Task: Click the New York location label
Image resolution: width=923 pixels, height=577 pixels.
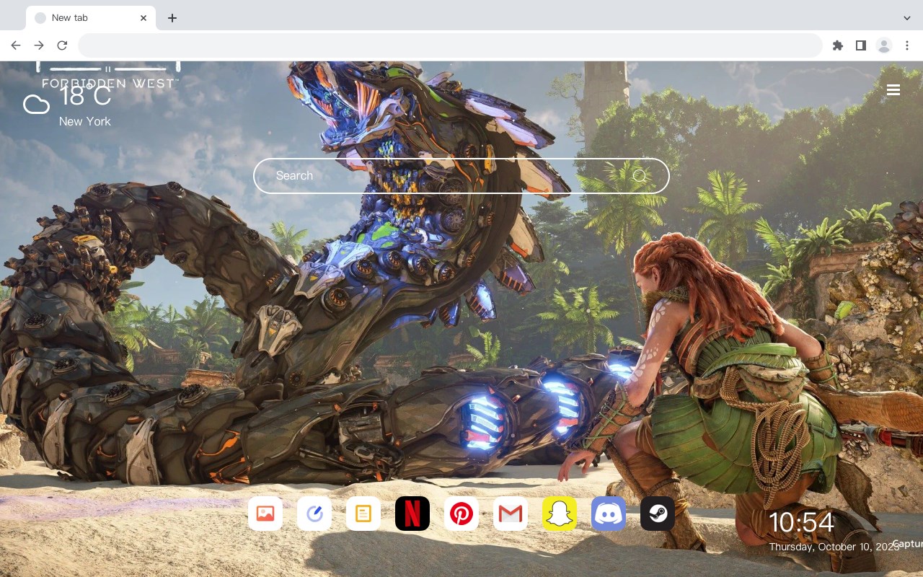Action: pos(85,122)
